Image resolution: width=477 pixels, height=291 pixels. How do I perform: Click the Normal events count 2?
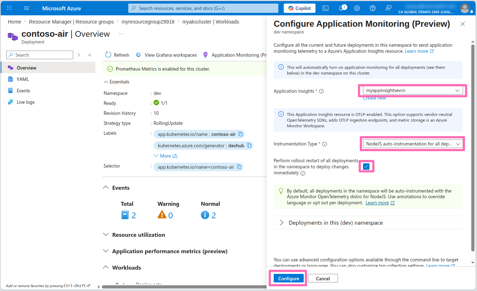click(214, 215)
